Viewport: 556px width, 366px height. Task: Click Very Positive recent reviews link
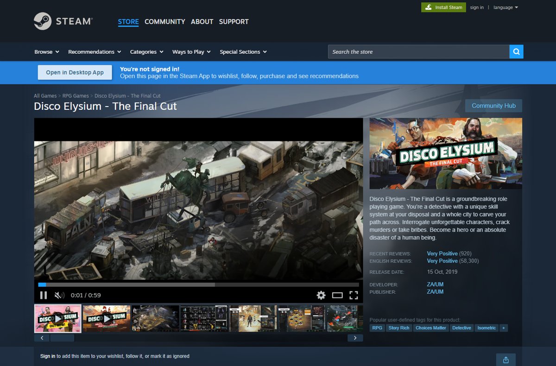442,254
